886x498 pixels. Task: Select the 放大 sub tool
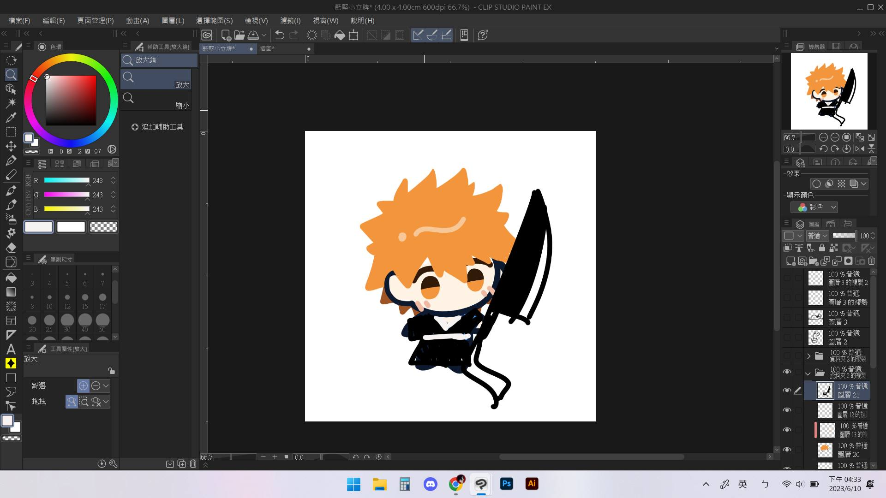pyautogui.click(x=156, y=79)
